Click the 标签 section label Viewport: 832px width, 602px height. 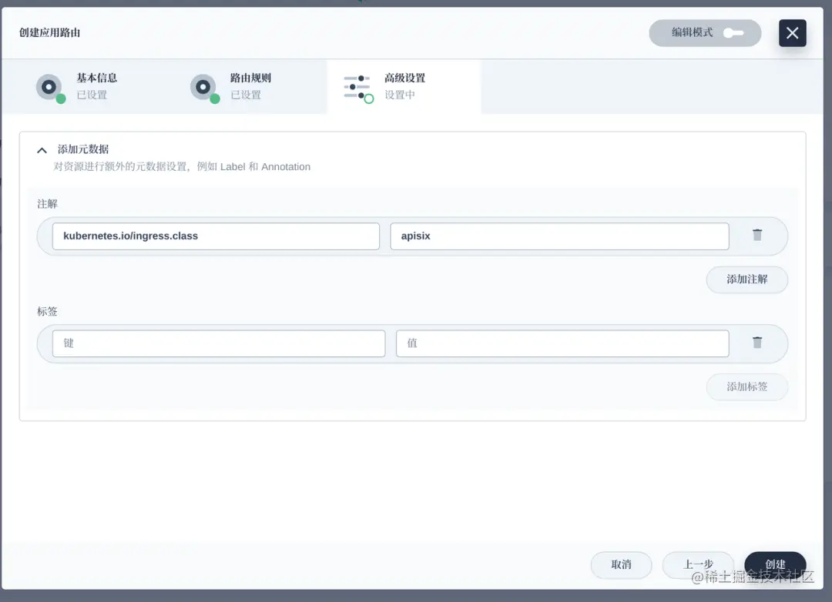point(47,312)
